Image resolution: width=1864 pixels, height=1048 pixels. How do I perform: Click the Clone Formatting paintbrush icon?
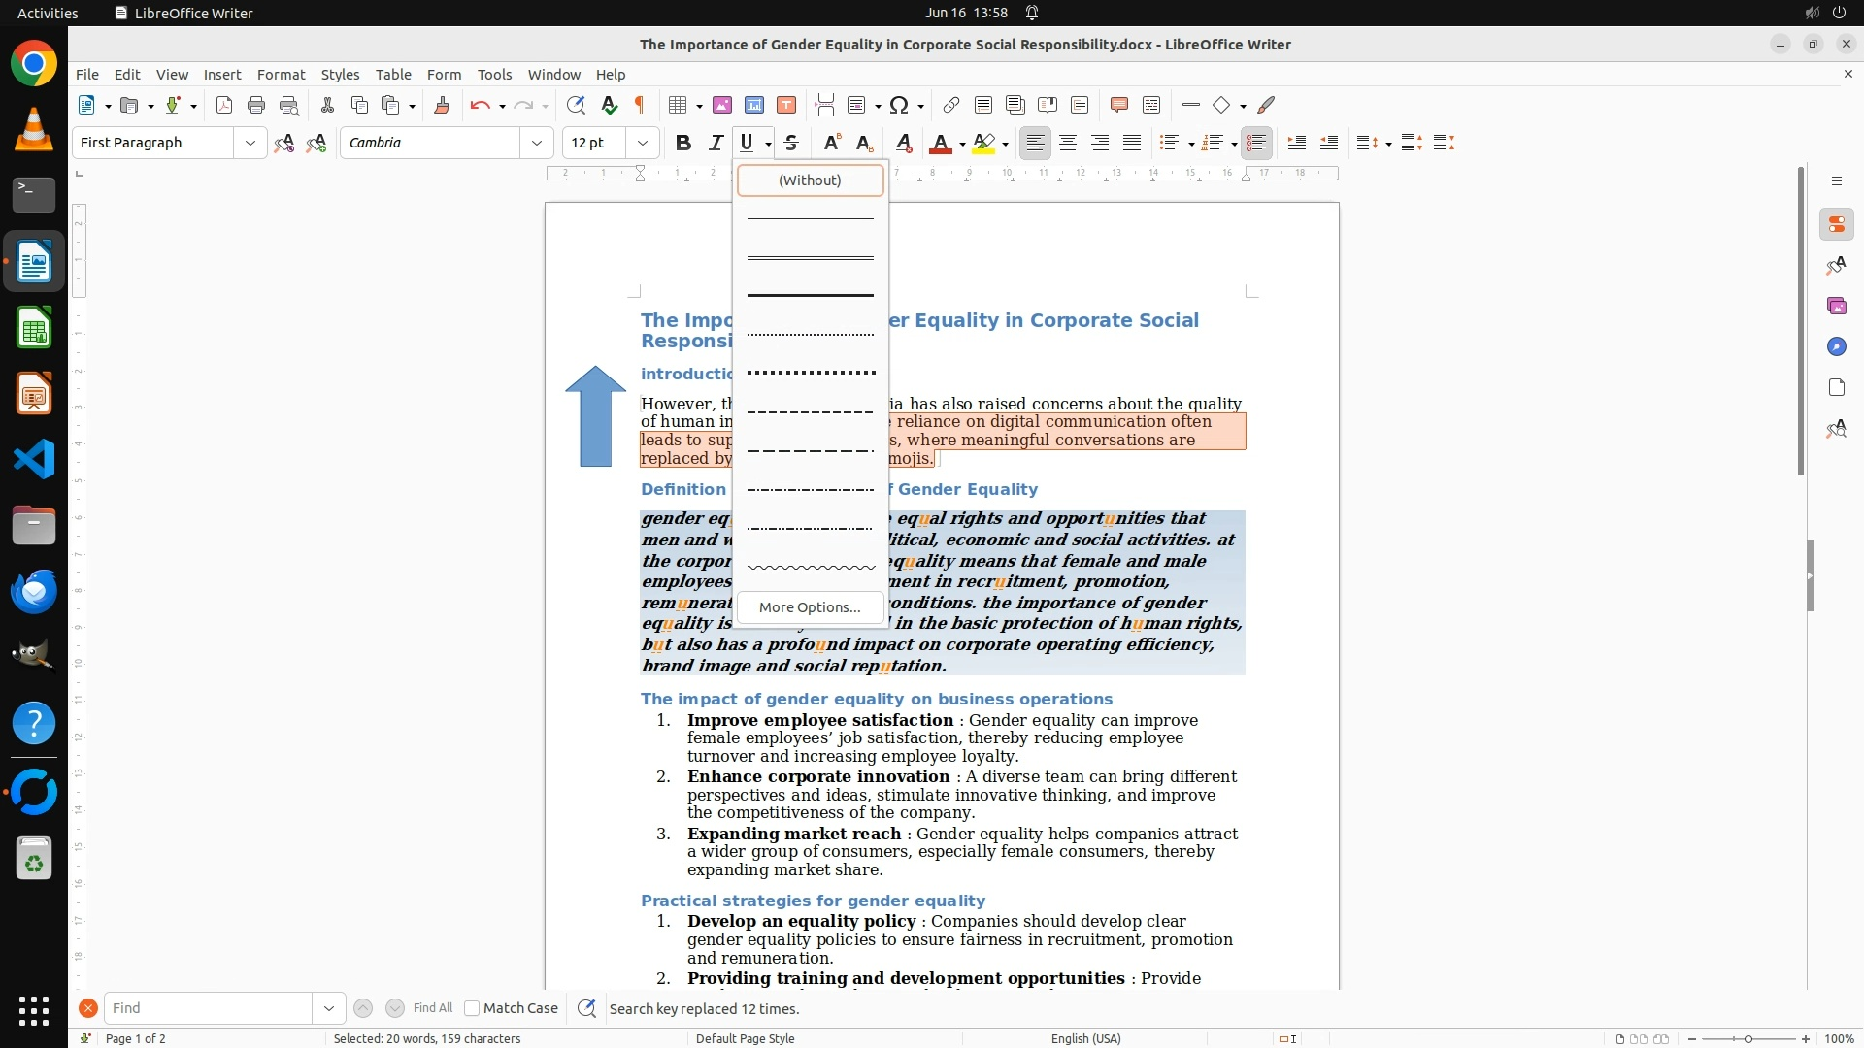coord(441,105)
